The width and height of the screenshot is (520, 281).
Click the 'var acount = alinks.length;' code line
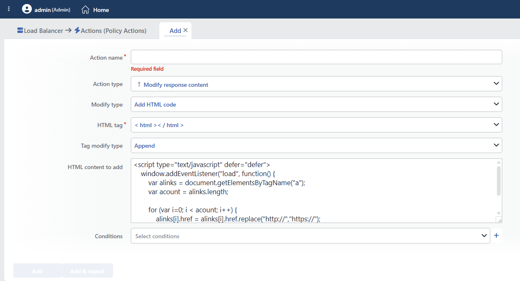click(188, 192)
